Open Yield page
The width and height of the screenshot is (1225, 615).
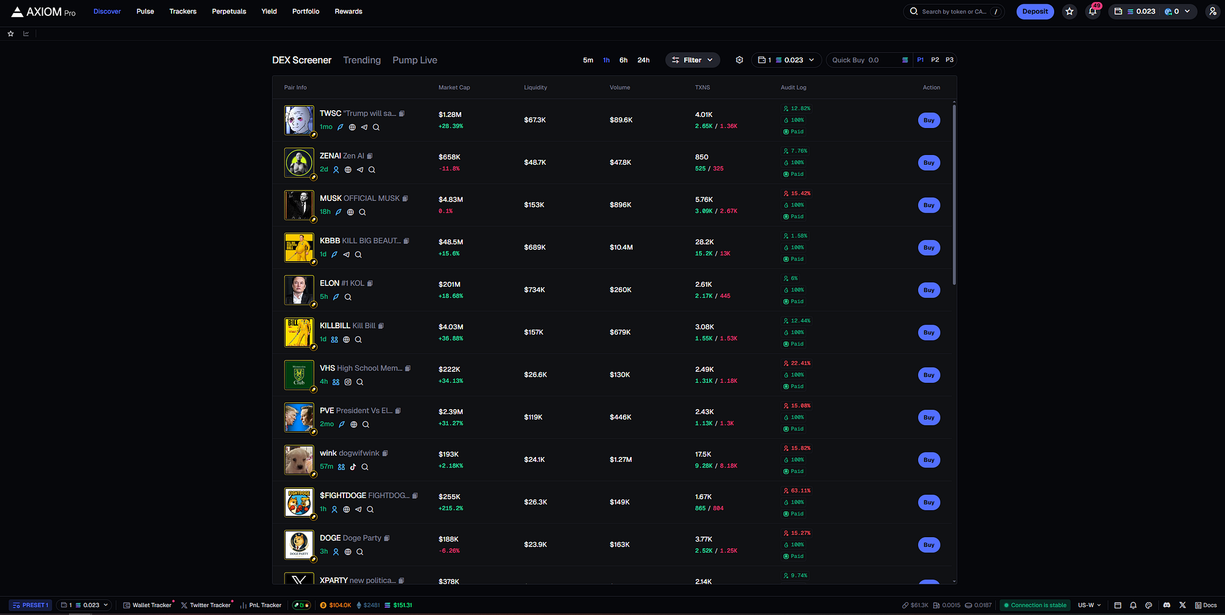tap(269, 12)
